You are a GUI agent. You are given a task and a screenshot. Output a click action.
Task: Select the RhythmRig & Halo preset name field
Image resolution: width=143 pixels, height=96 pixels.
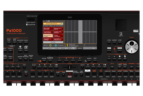click(x=52, y=24)
